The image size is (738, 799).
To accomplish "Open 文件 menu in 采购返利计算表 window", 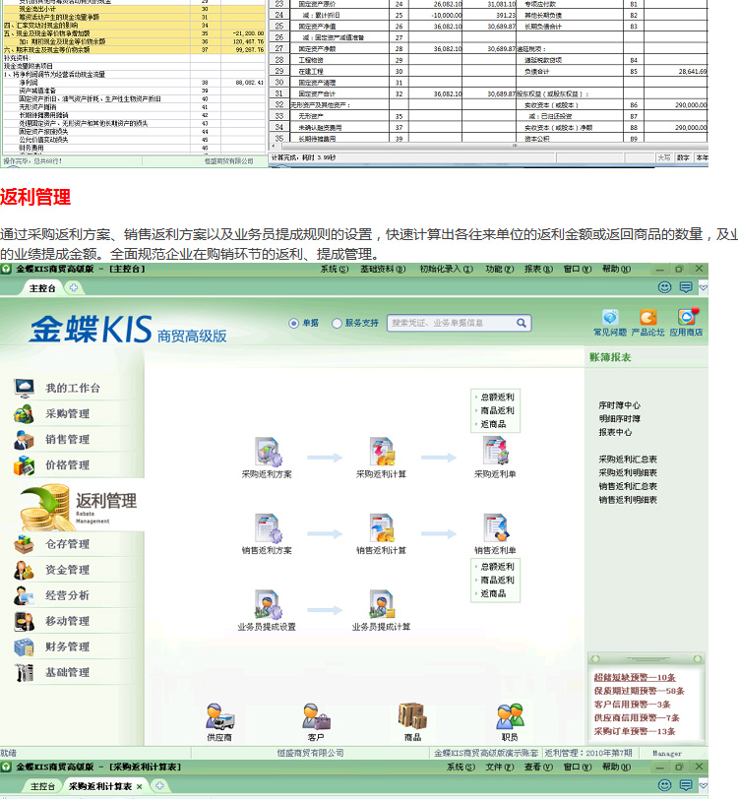I will [500, 767].
